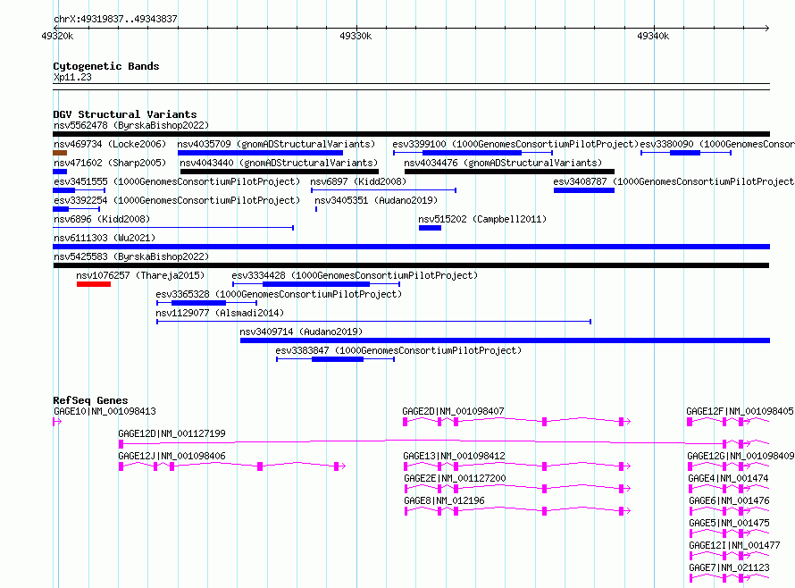The width and height of the screenshot is (795, 588).
Task: Click the GAGE7|NM_021123 gene label
Action: 729,567
